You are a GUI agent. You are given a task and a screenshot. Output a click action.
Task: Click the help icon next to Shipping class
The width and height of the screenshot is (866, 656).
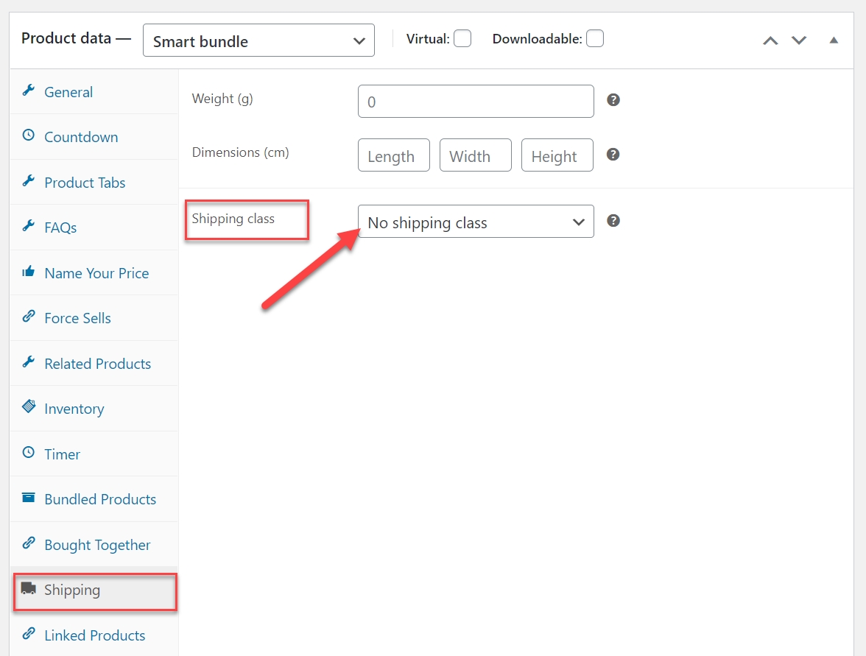pos(613,221)
